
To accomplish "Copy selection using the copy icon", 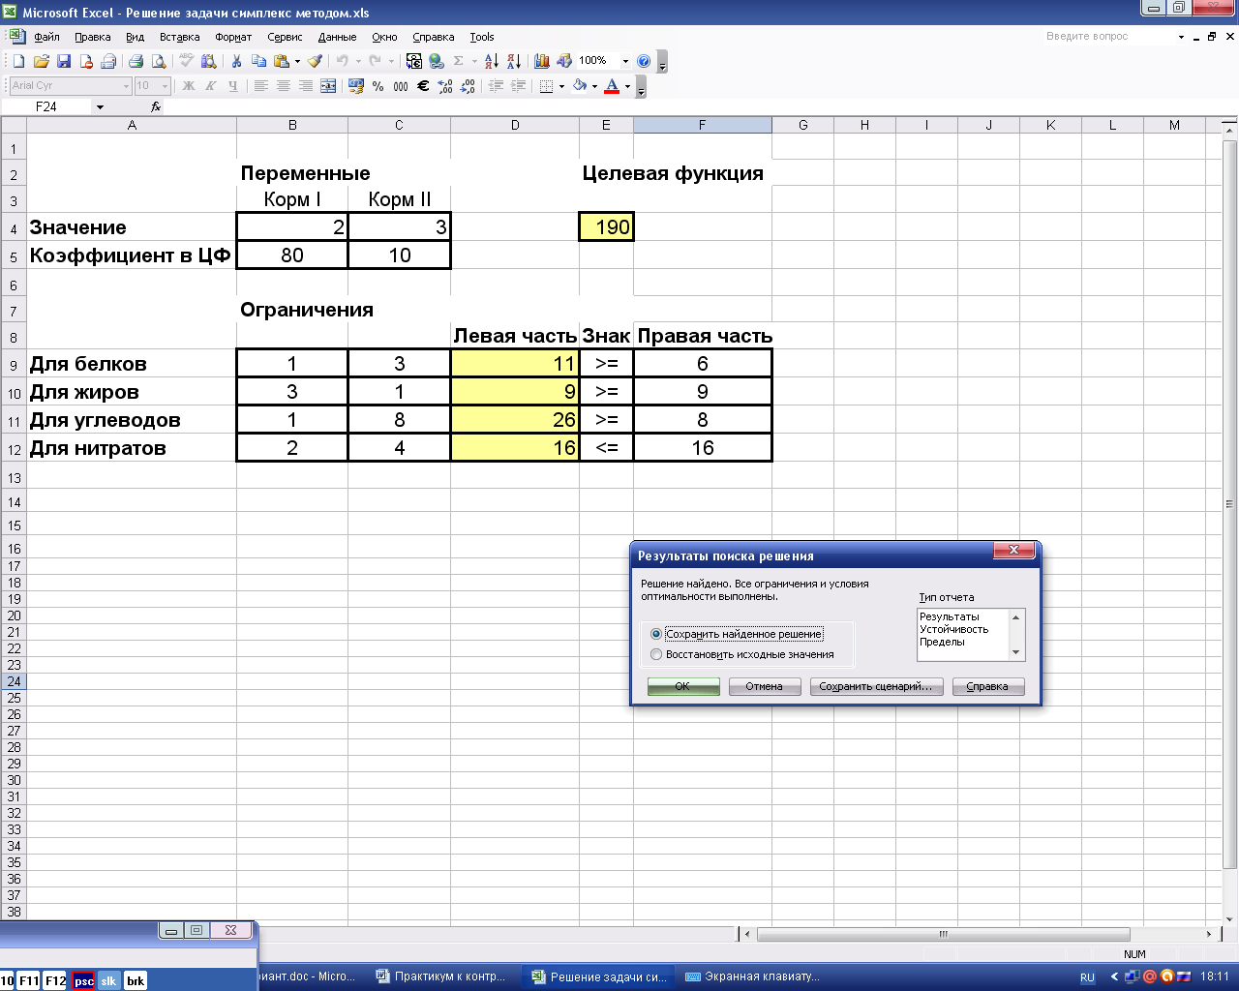I will tap(258, 61).
